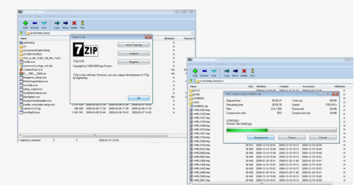354x185 pixels.
Task: Select the DONE folder row
Action: (195, 95)
